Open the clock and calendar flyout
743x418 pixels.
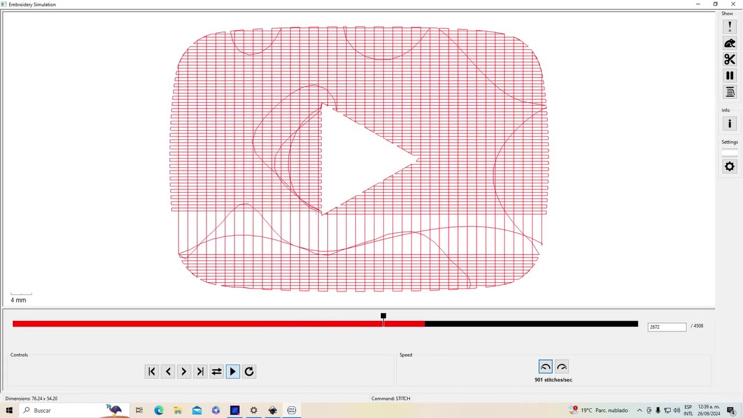click(x=709, y=410)
